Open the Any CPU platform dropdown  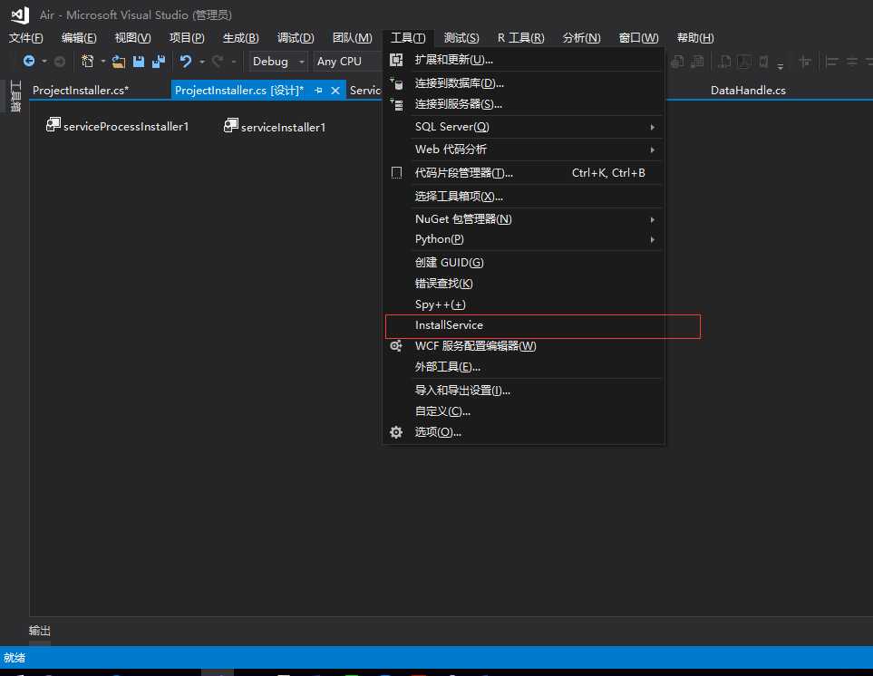348,62
